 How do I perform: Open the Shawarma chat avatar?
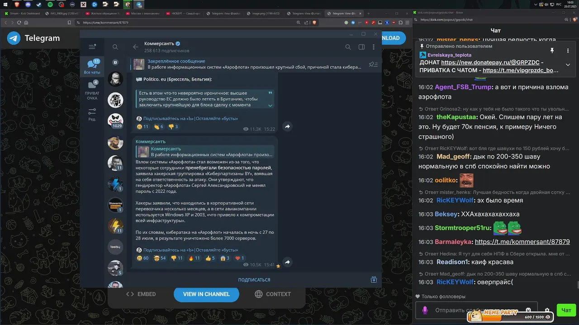pyautogui.click(x=115, y=205)
